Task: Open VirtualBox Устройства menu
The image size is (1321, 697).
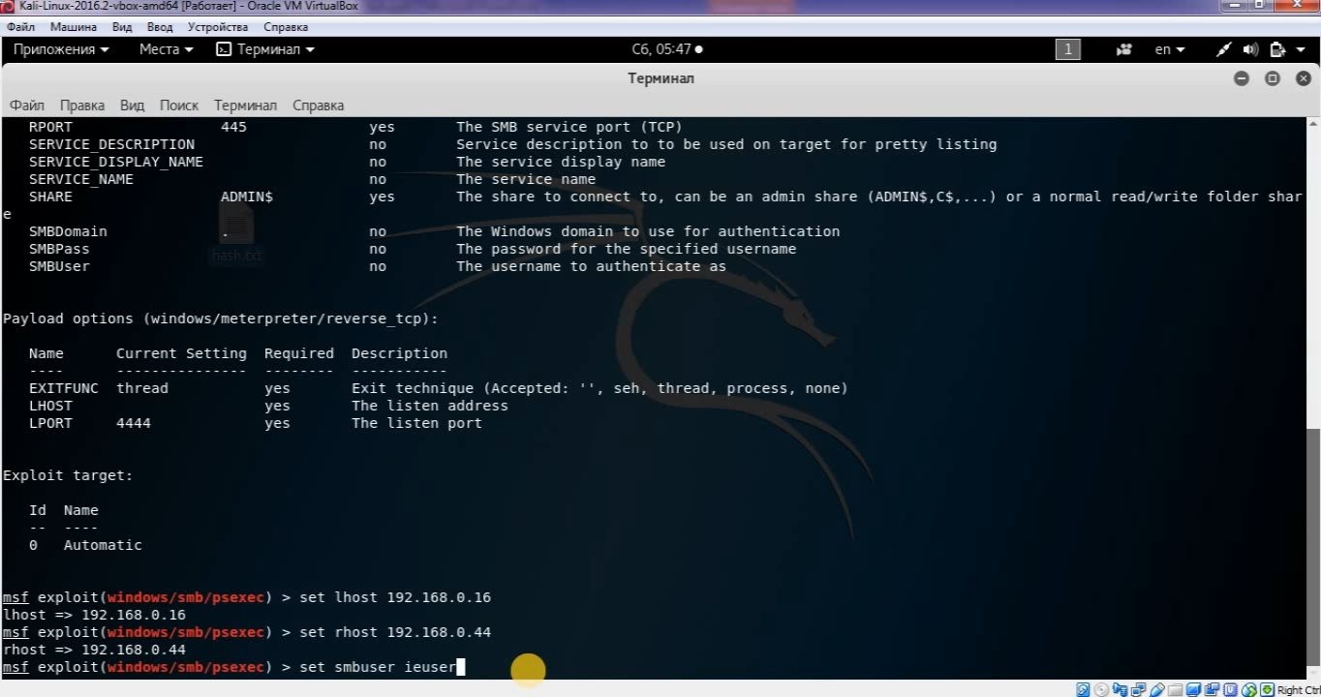Action: pos(218,27)
